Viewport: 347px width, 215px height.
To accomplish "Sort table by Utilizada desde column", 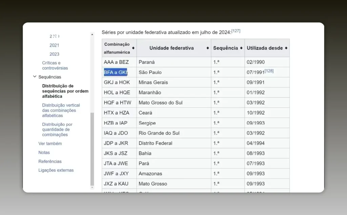I will [x=286, y=48].
